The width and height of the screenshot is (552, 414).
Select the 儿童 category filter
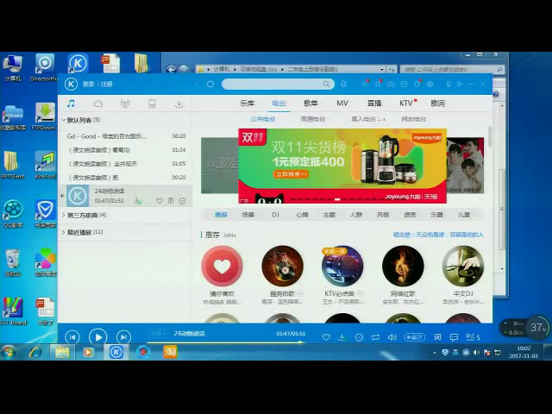click(464, 215)
